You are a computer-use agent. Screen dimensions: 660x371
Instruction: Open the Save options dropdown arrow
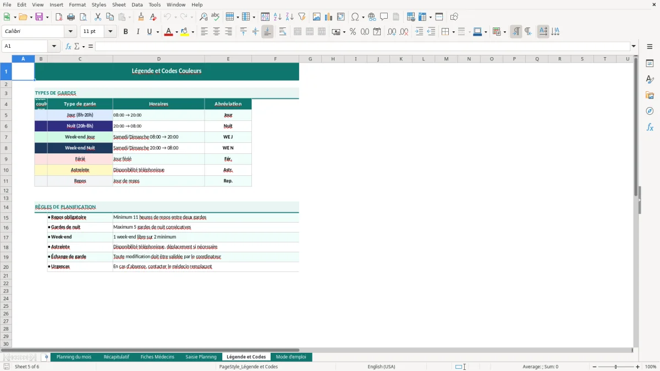(47, 17)
